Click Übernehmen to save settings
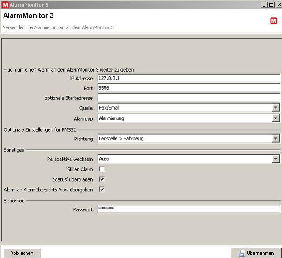 tap(256, 253)
